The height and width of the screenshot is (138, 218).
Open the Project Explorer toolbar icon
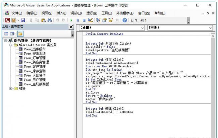(98, 20)
